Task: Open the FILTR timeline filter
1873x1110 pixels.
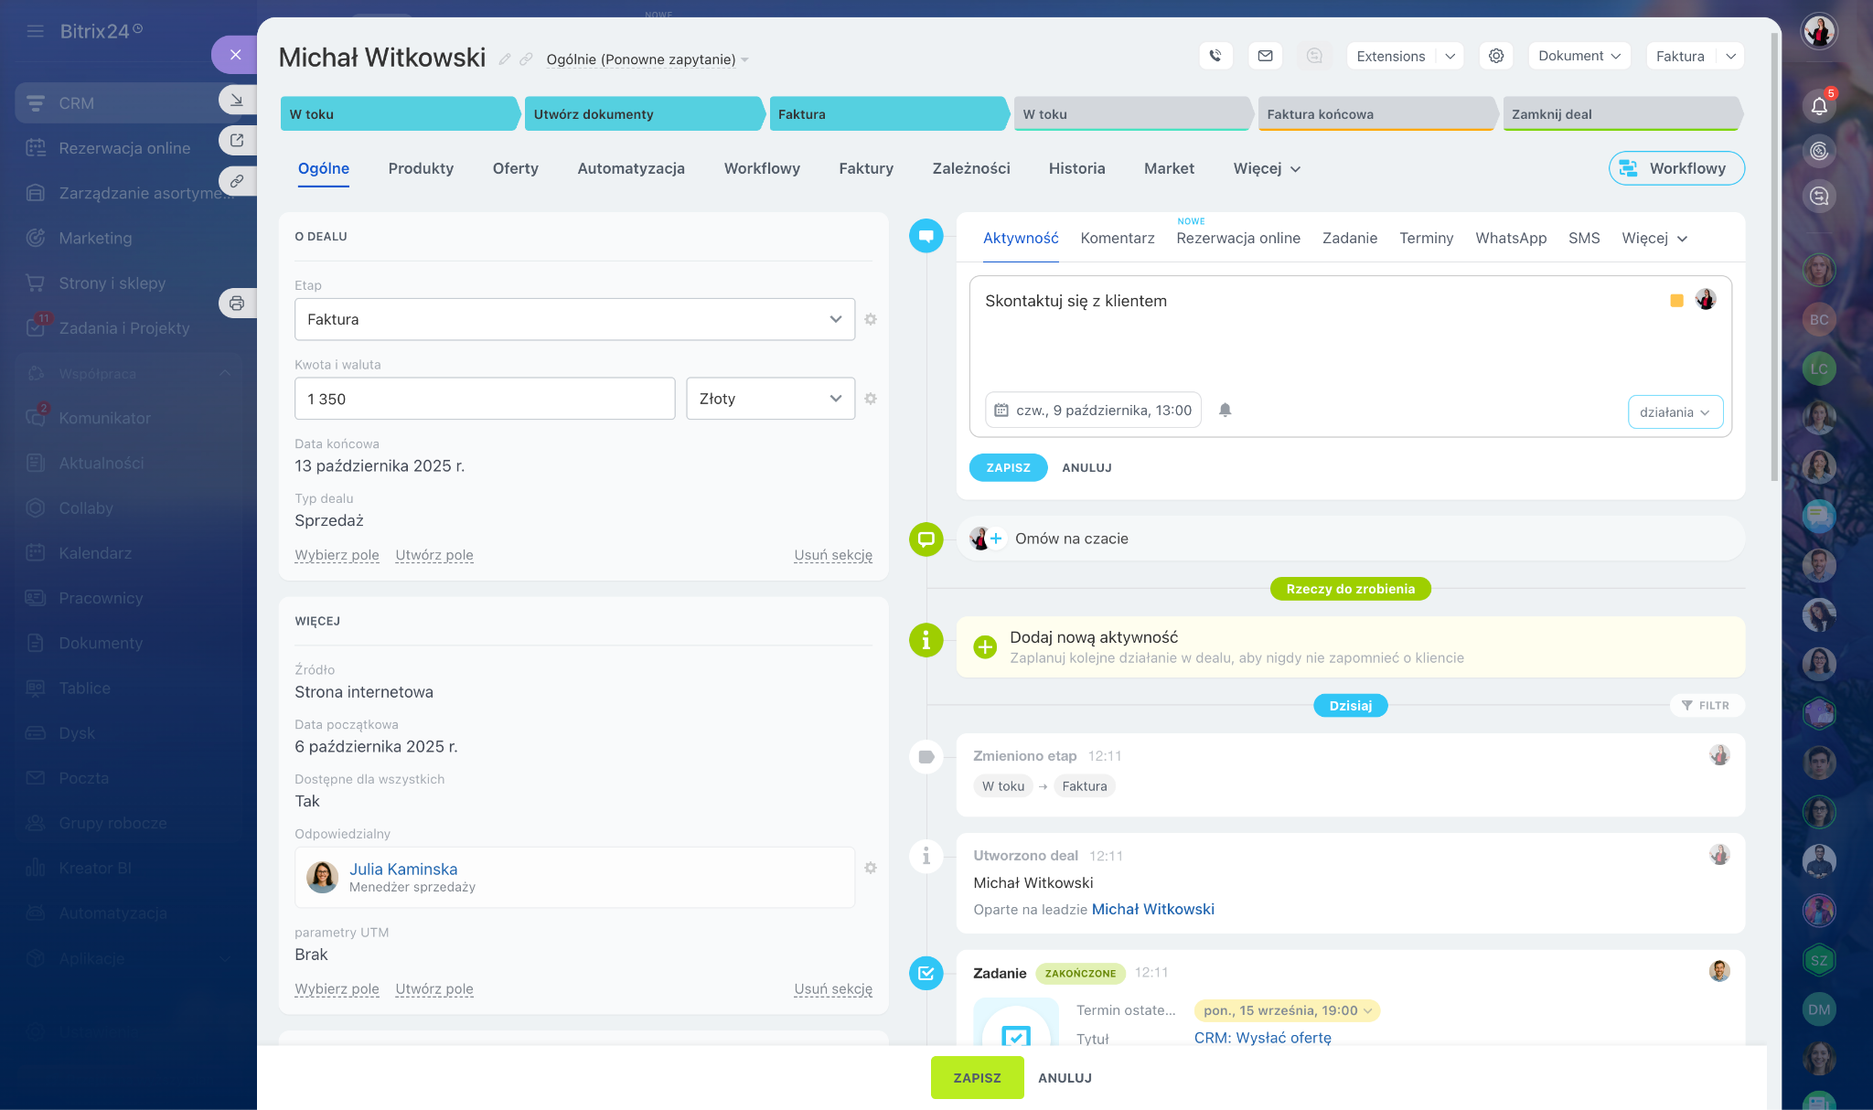Action: (1706, 705)
